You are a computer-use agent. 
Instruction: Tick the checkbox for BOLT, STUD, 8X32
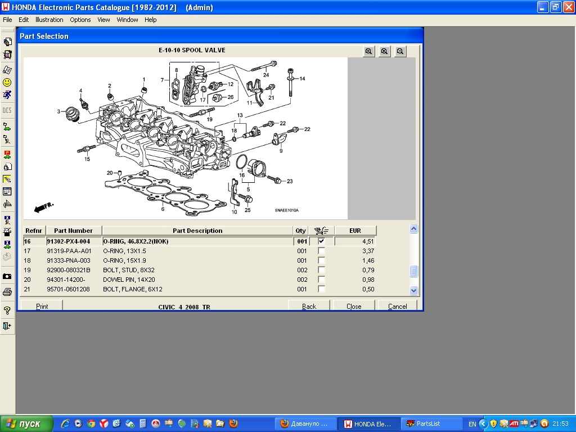coord(321,270)
